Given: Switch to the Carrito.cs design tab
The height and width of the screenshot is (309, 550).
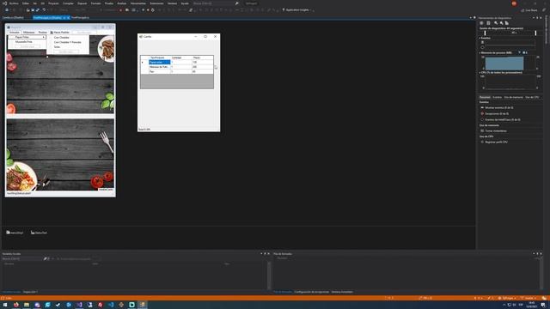Looking at the screenshot, I should click(13, 17).
